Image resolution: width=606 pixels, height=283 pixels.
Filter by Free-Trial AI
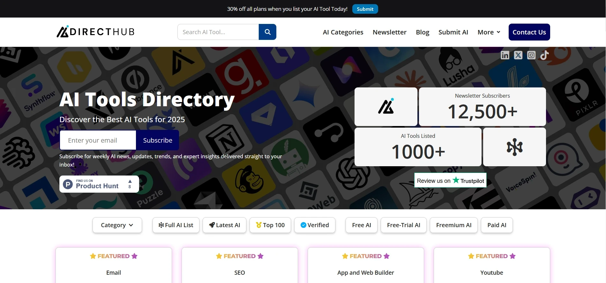tap(404, 225)
